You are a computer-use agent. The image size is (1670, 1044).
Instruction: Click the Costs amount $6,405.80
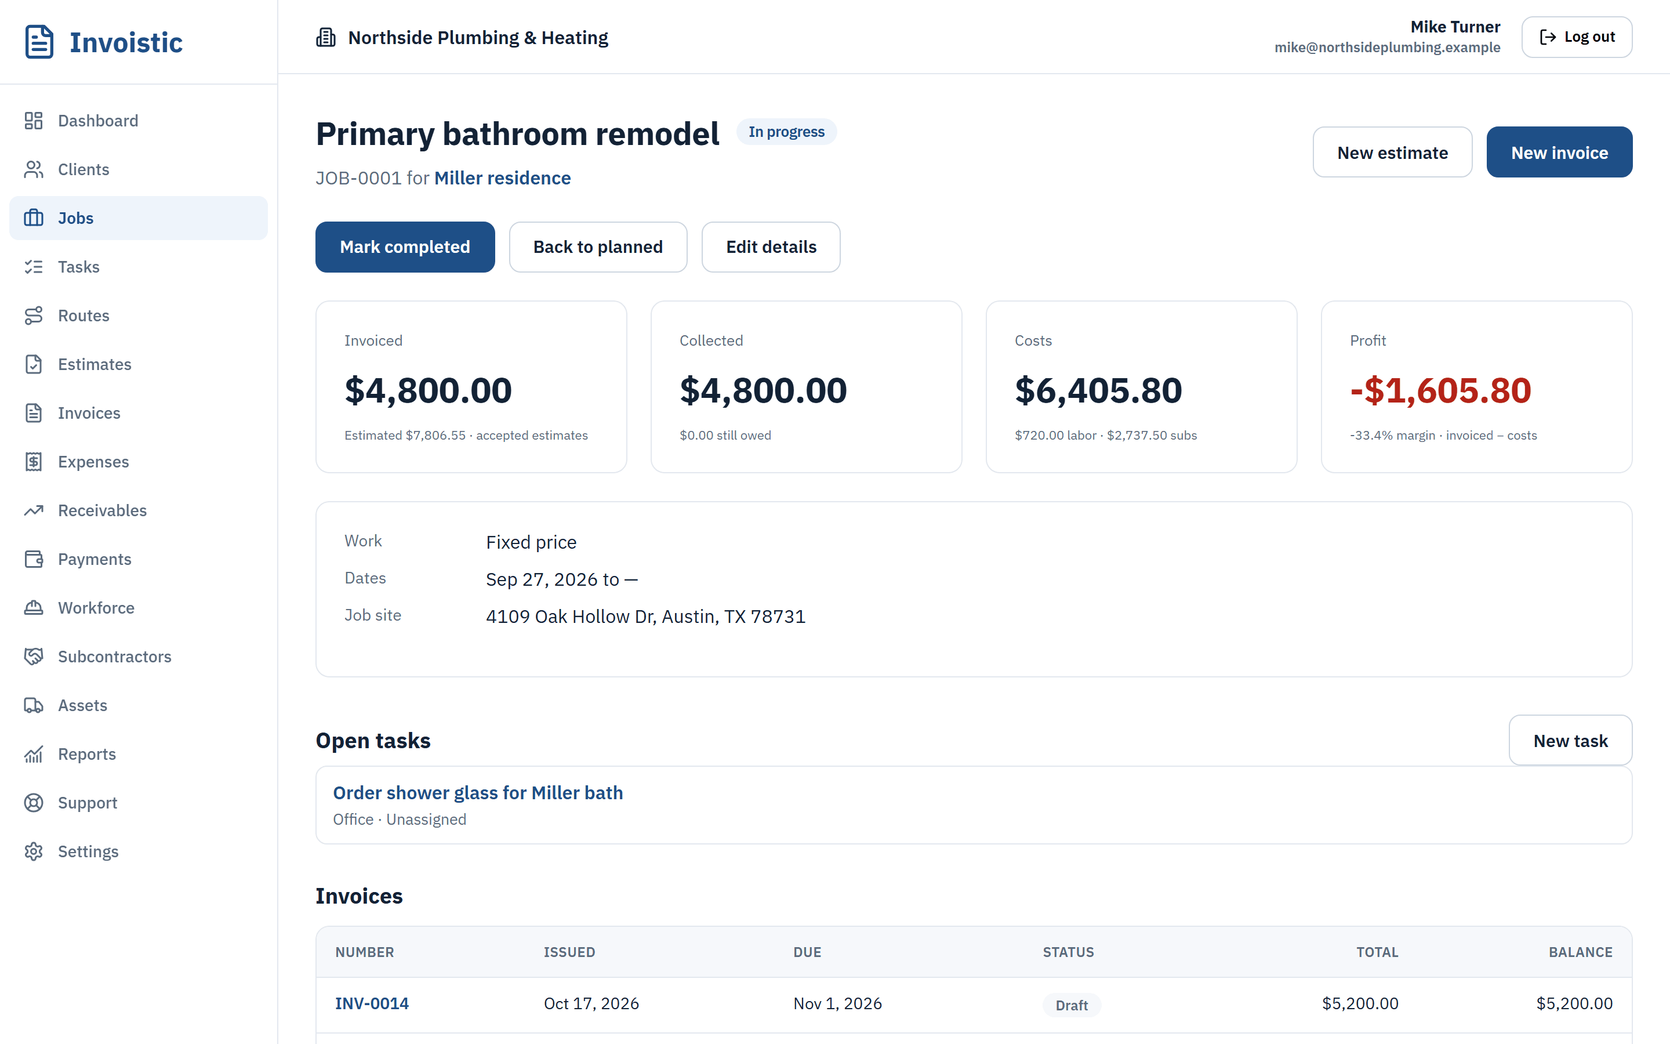point(1099,390)
